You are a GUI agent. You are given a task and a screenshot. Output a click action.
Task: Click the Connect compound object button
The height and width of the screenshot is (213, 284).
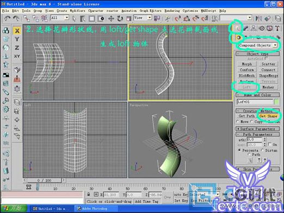click(268, 70)
